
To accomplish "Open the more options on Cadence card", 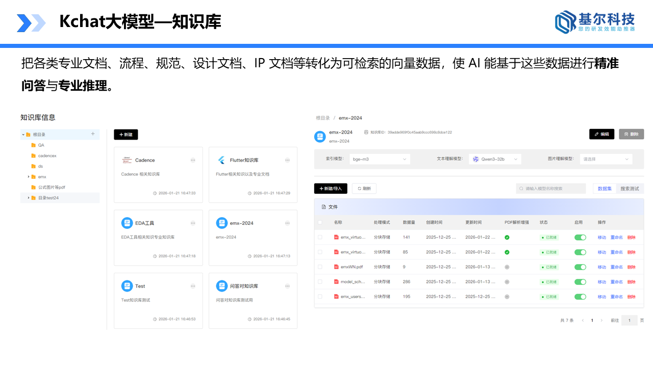I will pos(193,160).
